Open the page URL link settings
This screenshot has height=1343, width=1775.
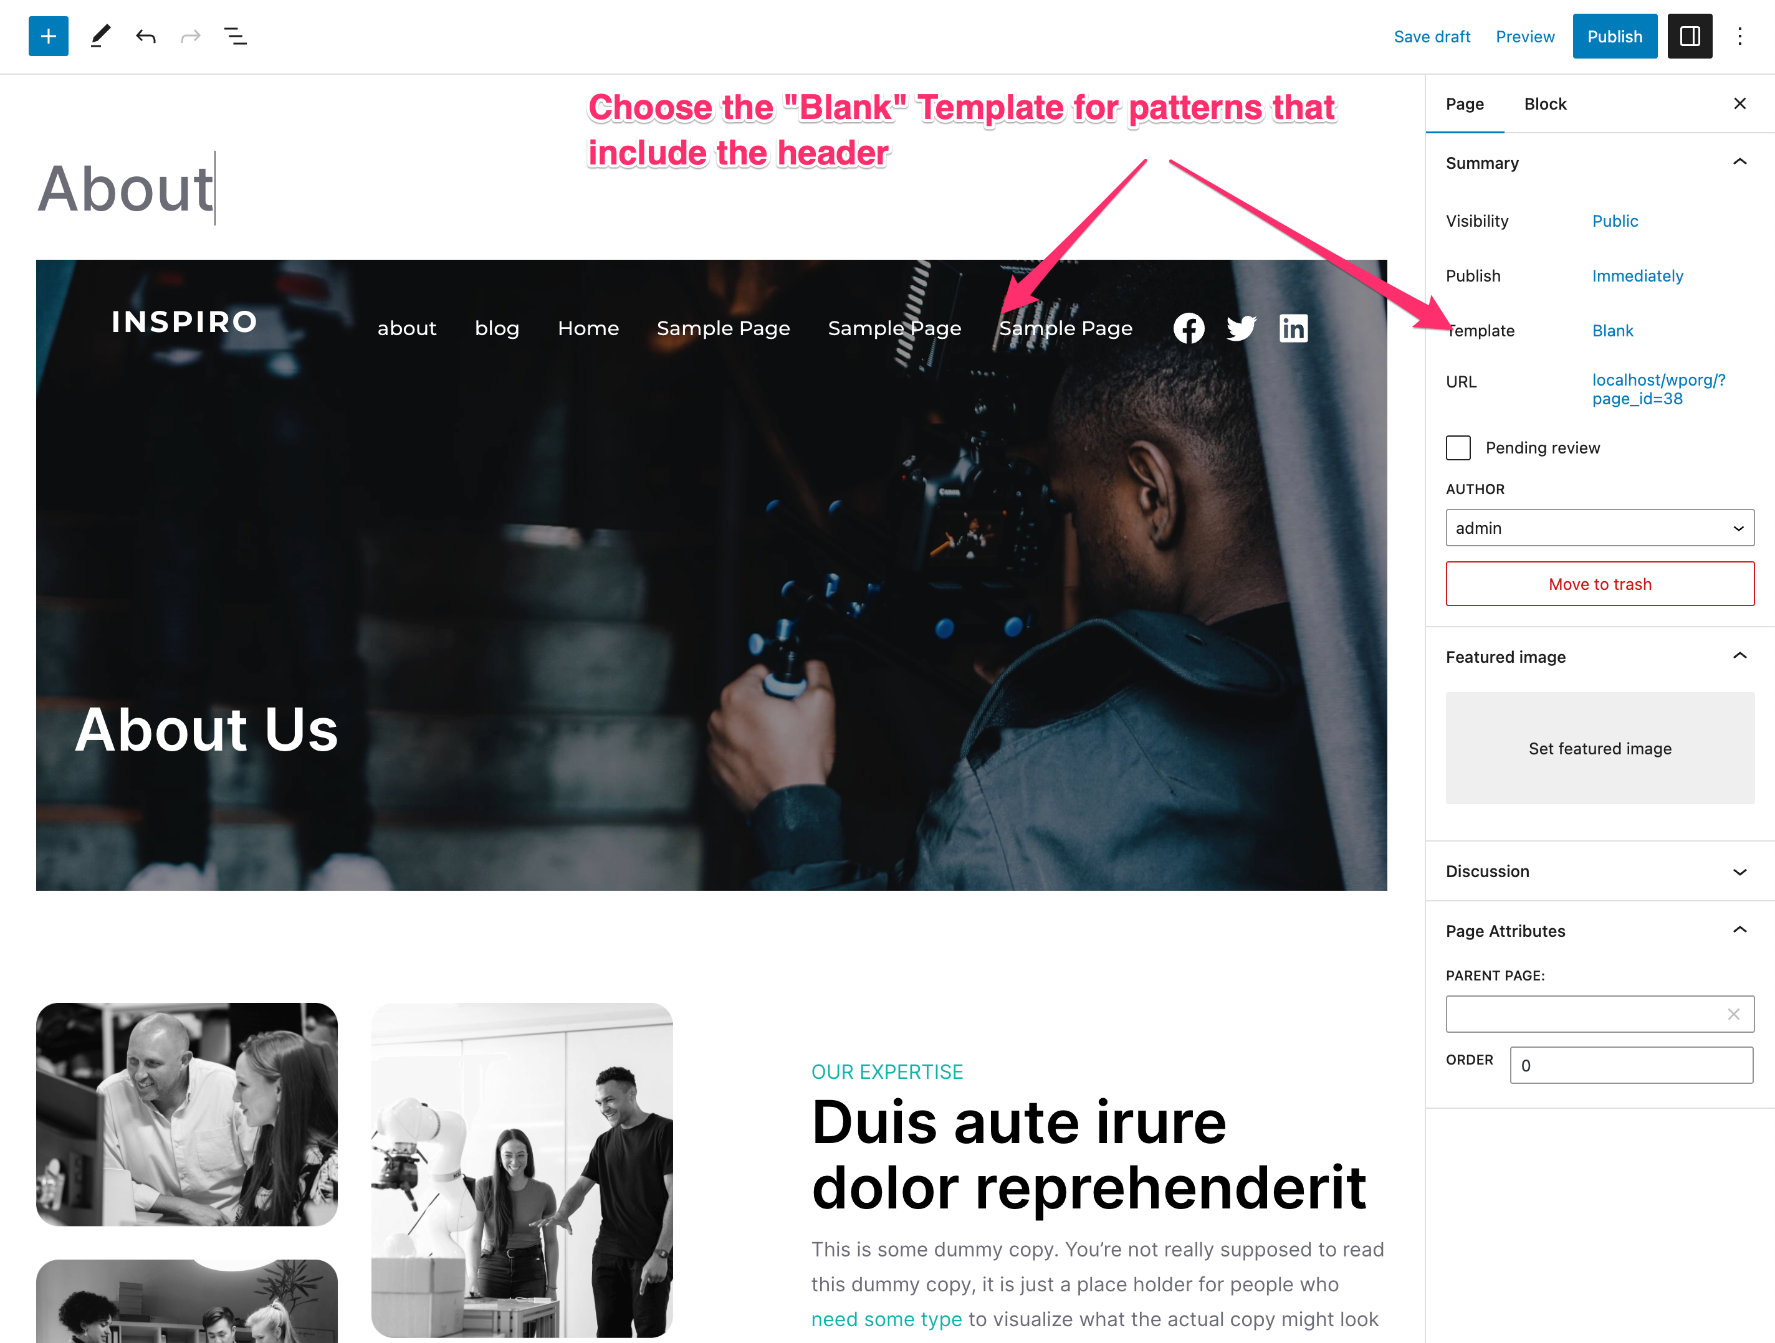click(1658, 390)
